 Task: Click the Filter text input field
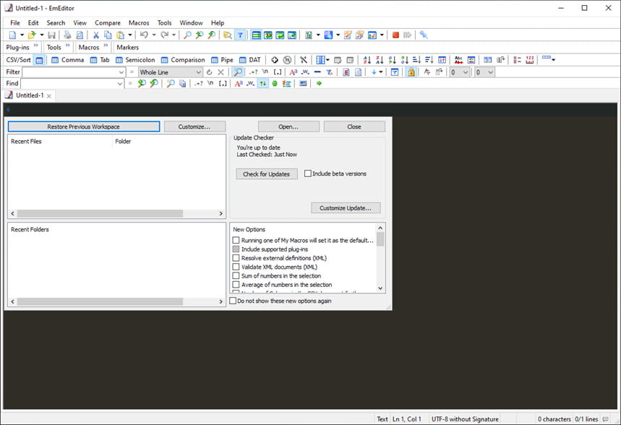point(71,72)
